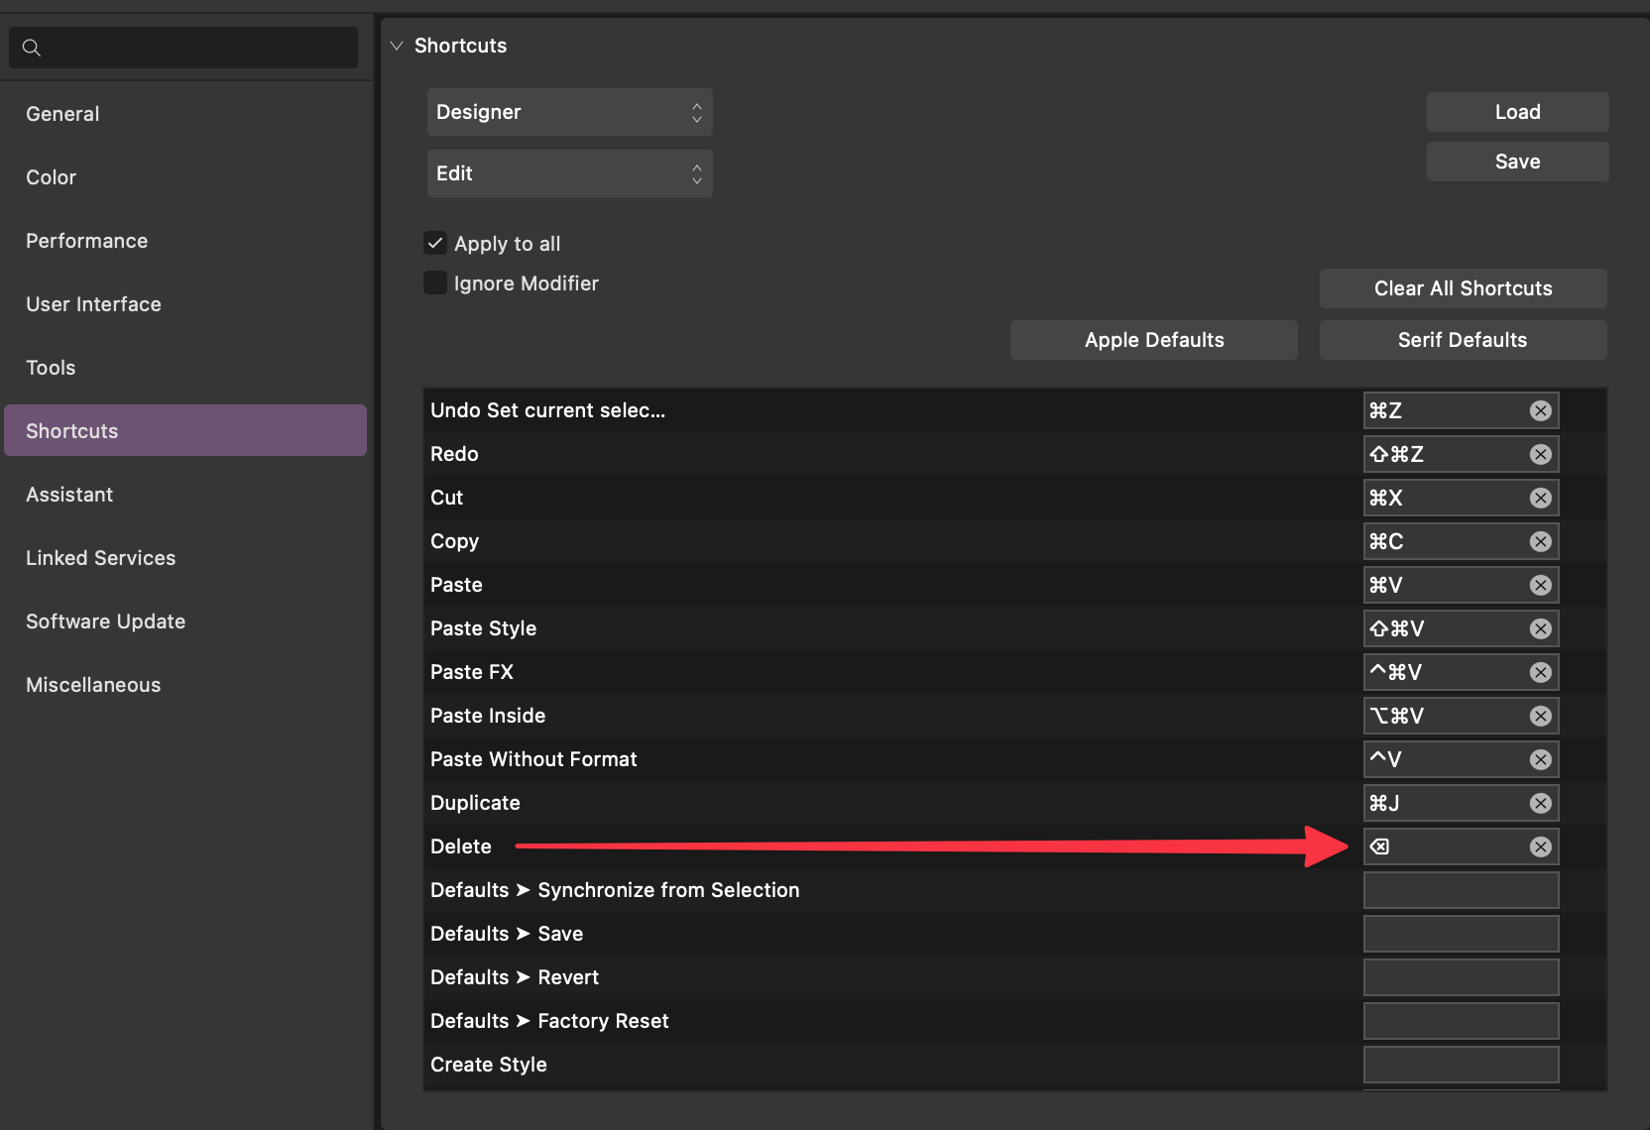The image size is (1650, 1130).
Task: Clear the Paste shortcut with its X icon
Action: pos(1540,585)
